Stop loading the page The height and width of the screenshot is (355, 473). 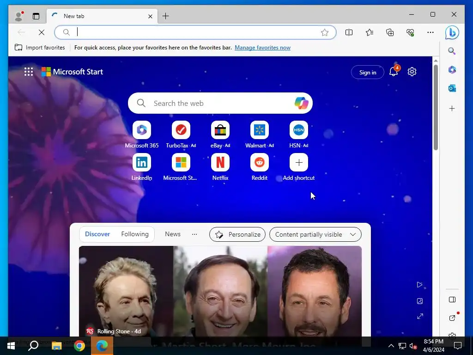pos(41,32)
